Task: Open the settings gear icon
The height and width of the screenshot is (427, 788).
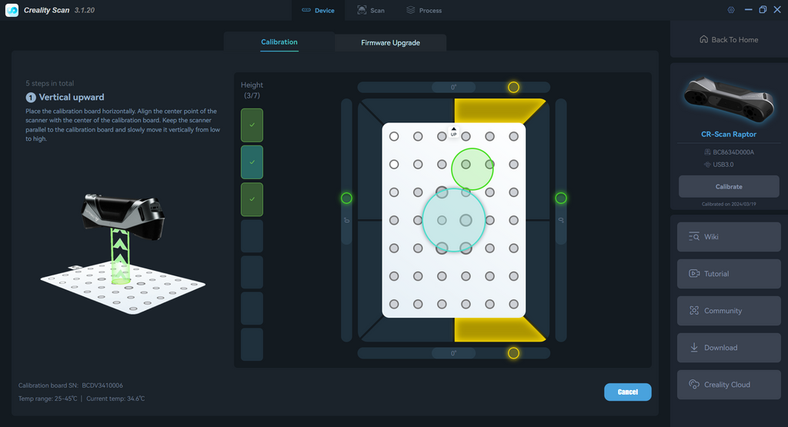Action: click(730, 10)
